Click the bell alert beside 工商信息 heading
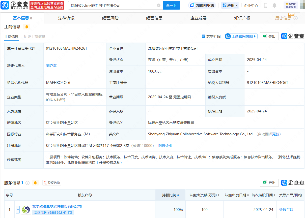Viewport: 305px width, 218px height. click(x=27, y=27)
